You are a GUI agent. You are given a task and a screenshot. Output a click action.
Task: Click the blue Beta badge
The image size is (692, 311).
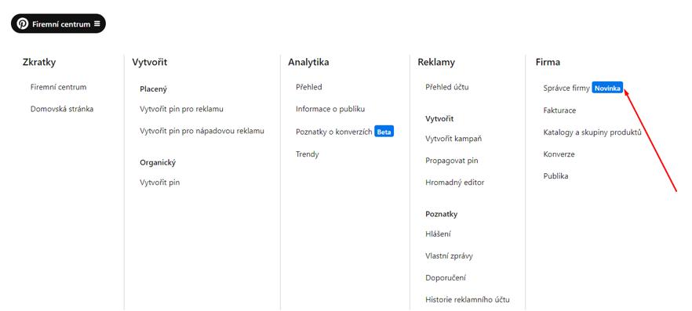point(384,132)
